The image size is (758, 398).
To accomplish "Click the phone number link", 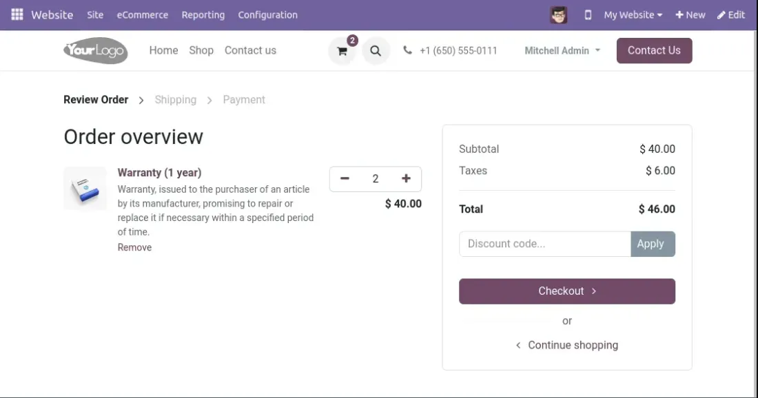I will pos(458,50).
